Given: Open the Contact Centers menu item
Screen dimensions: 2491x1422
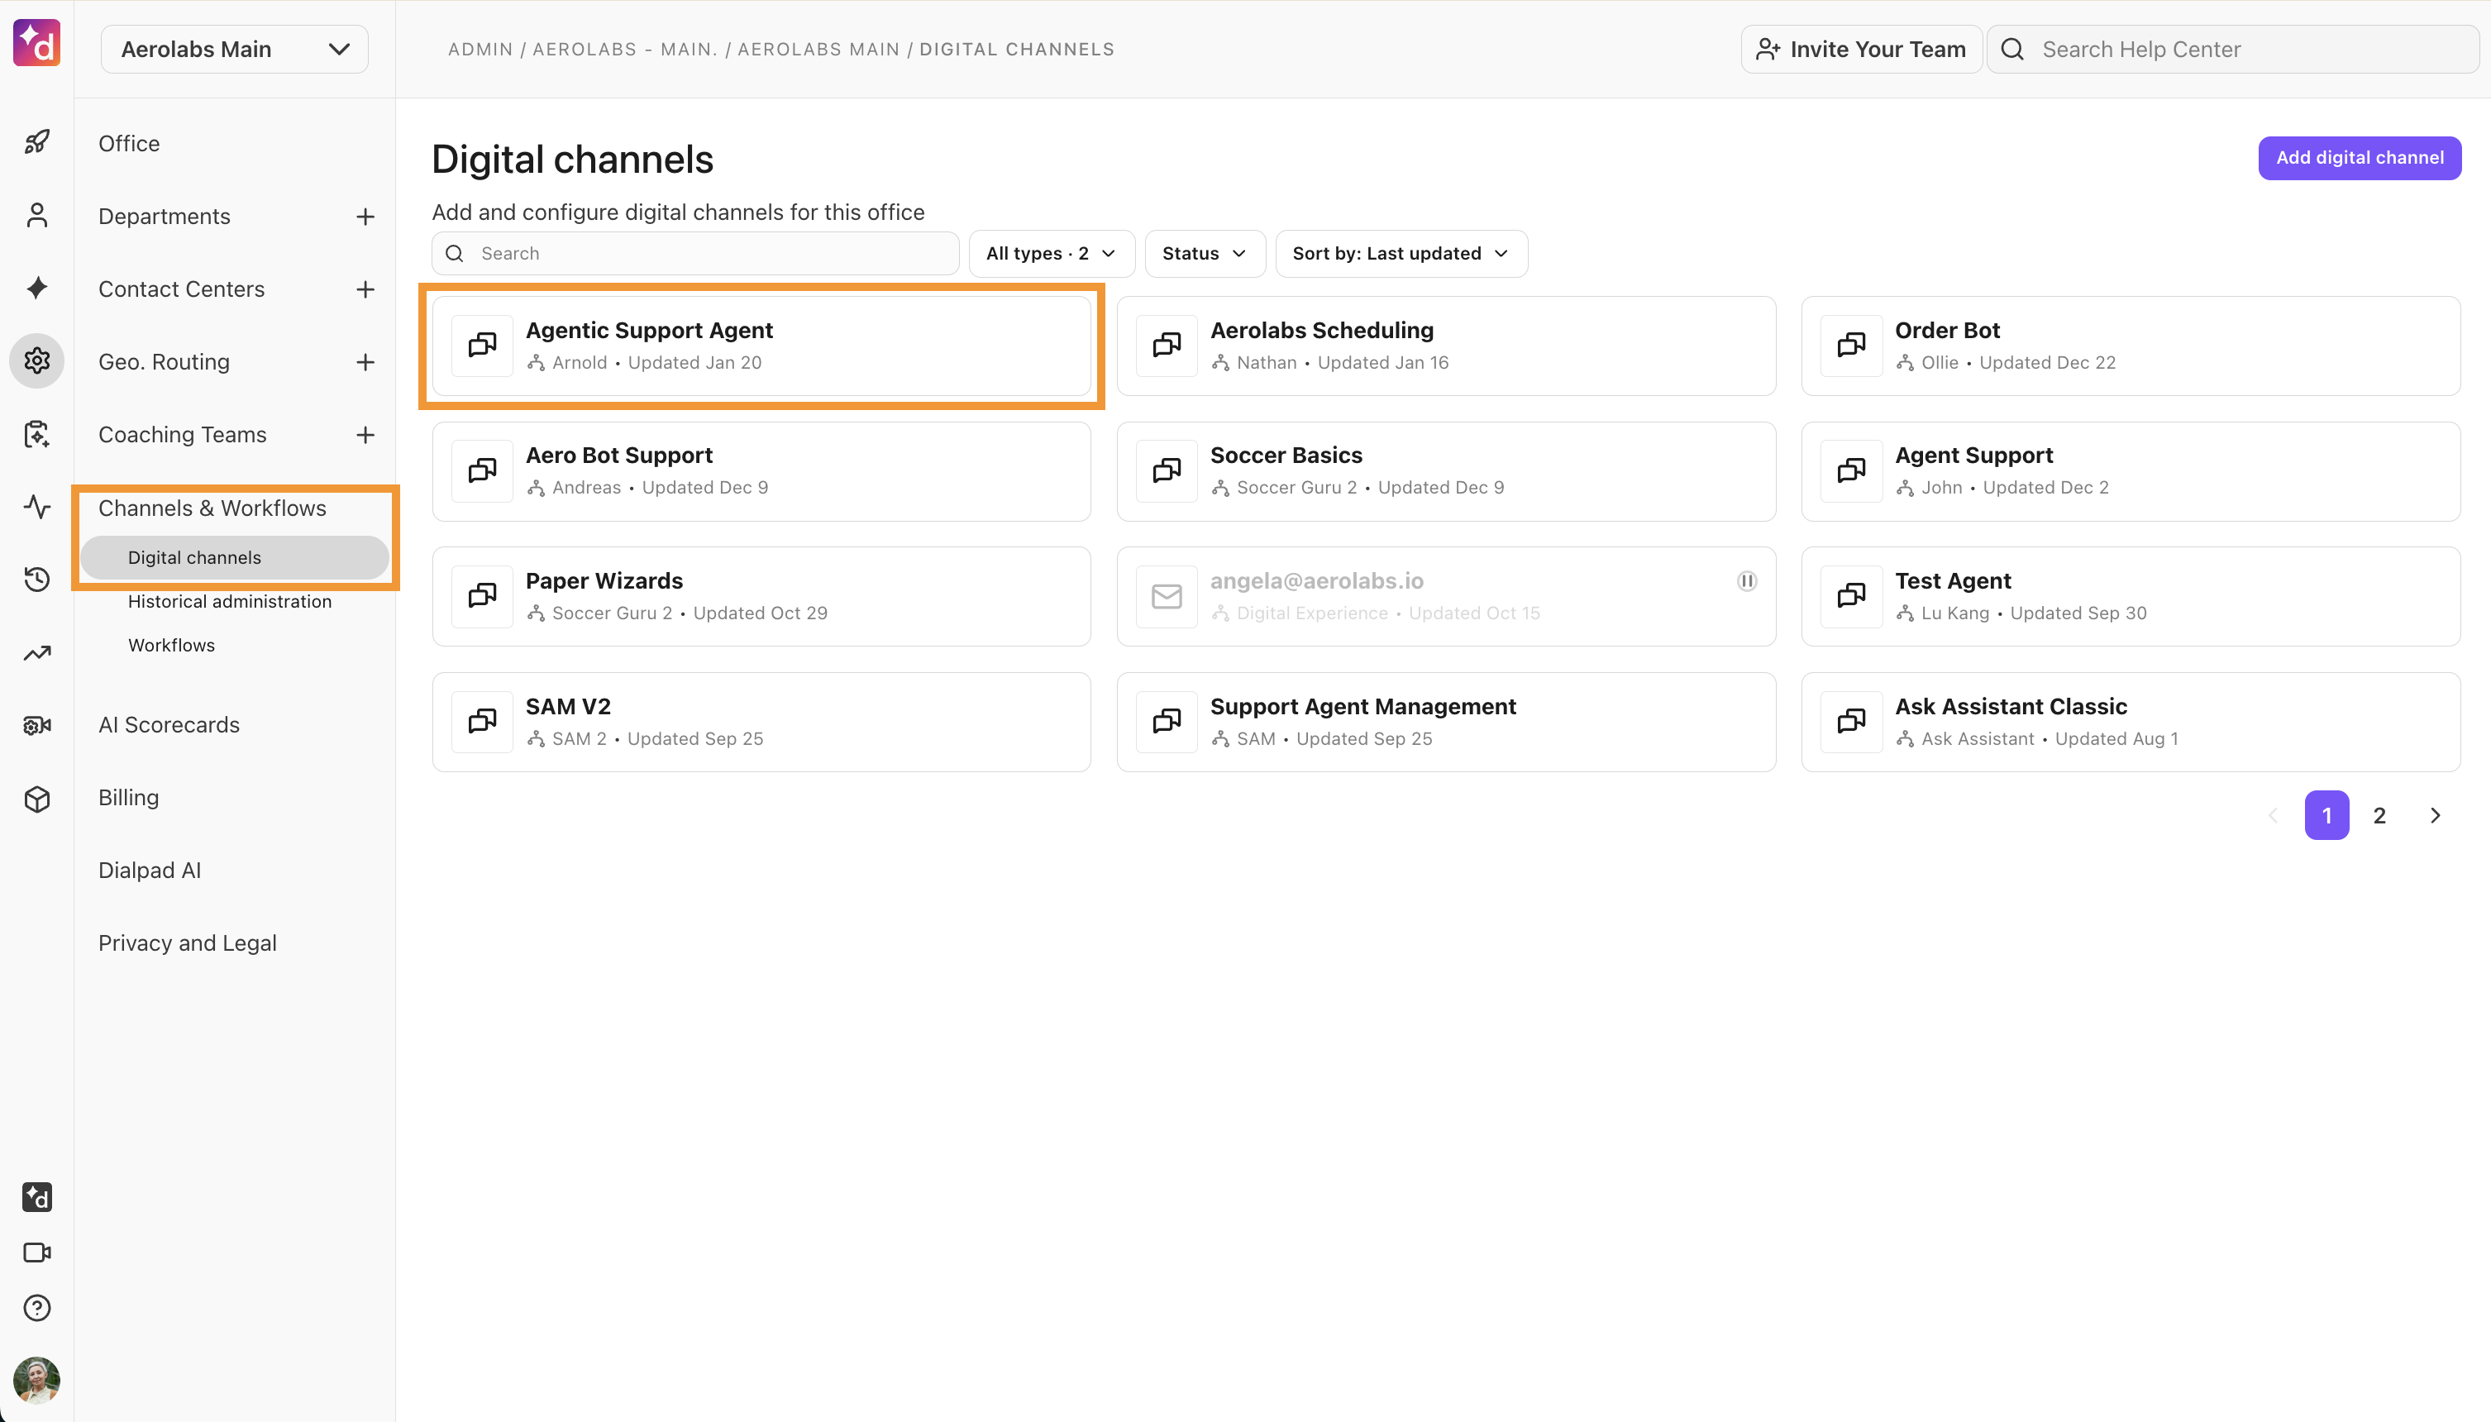Looking at the screenshot, I should click(182, 289).
